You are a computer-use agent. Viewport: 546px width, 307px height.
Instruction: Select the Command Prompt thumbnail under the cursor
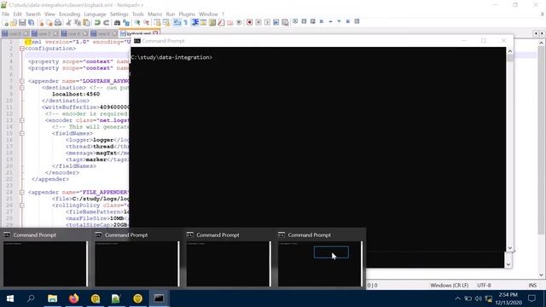(x=320, y=258)
